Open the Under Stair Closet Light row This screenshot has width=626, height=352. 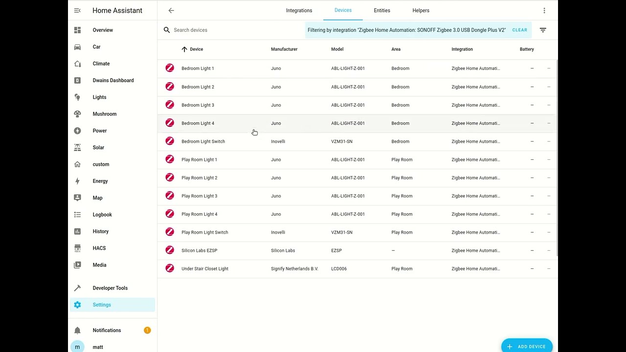coord(205,268)
